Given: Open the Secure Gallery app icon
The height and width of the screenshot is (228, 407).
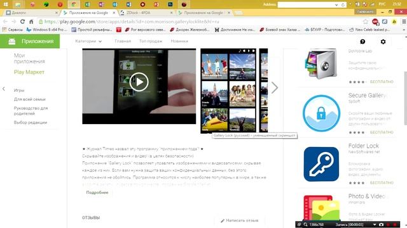Looking at the screenshot, I should 321,113.
